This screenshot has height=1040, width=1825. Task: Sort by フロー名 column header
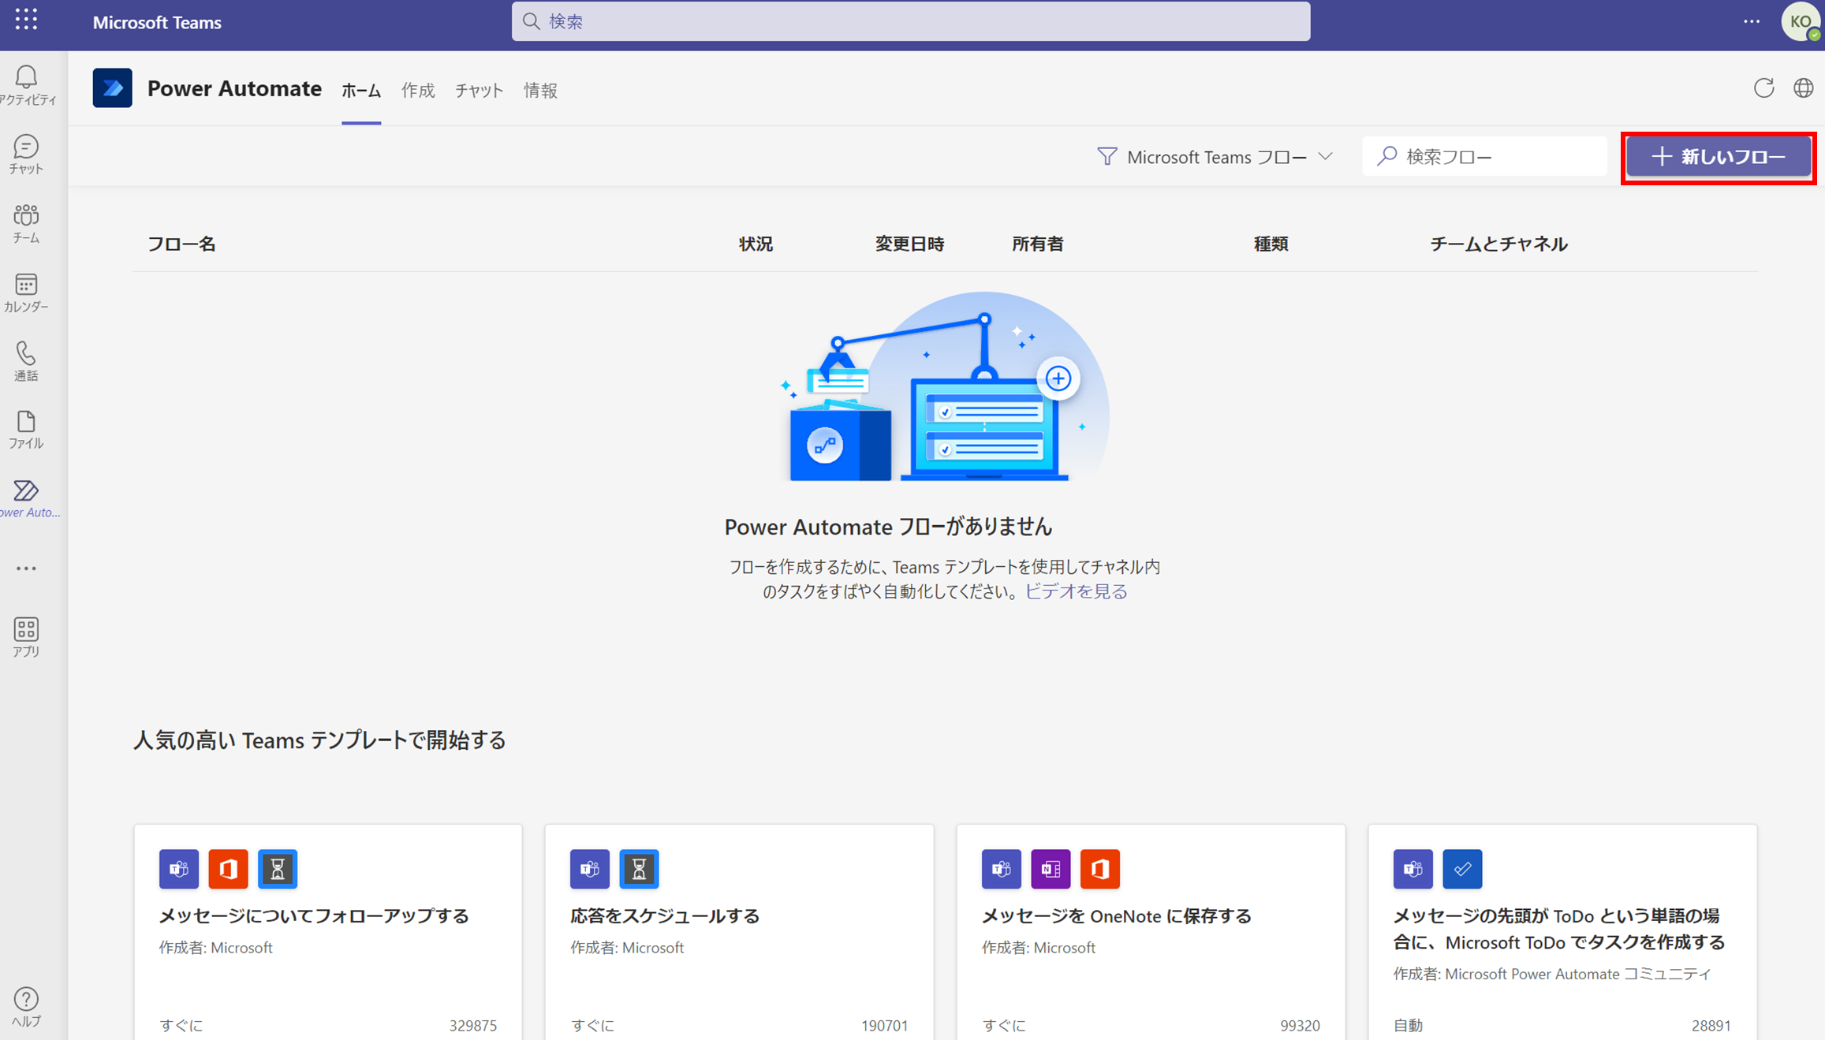coord(181,244)
